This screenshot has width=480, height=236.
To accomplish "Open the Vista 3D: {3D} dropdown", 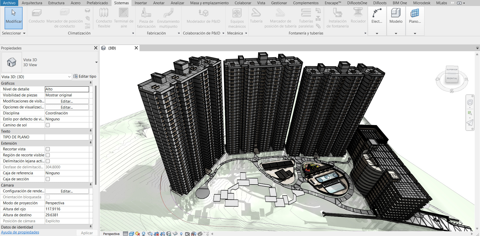I will pos(69,77).
